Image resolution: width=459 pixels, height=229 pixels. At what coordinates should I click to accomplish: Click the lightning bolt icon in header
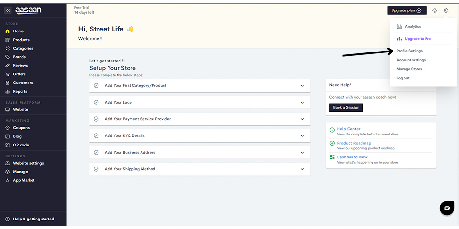pyautogui.click(x=434, y=10)
